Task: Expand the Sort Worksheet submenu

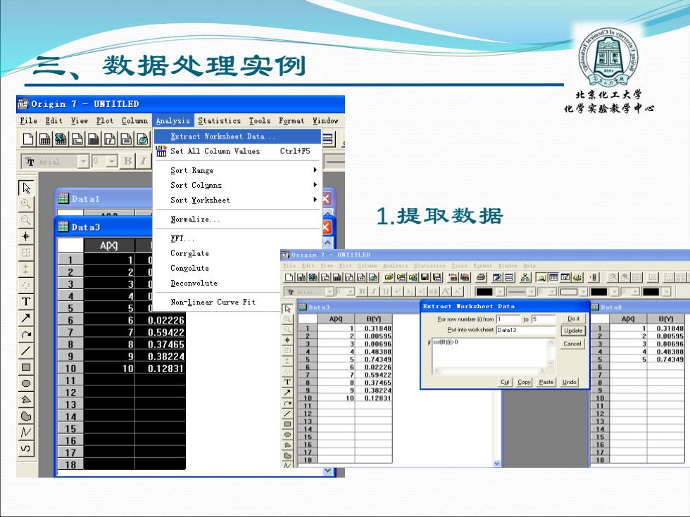Action: [315, 200]
